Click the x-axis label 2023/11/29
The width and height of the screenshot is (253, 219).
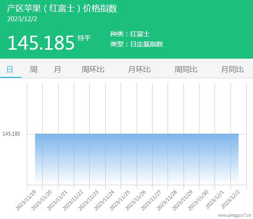click(x=182, y=200)
